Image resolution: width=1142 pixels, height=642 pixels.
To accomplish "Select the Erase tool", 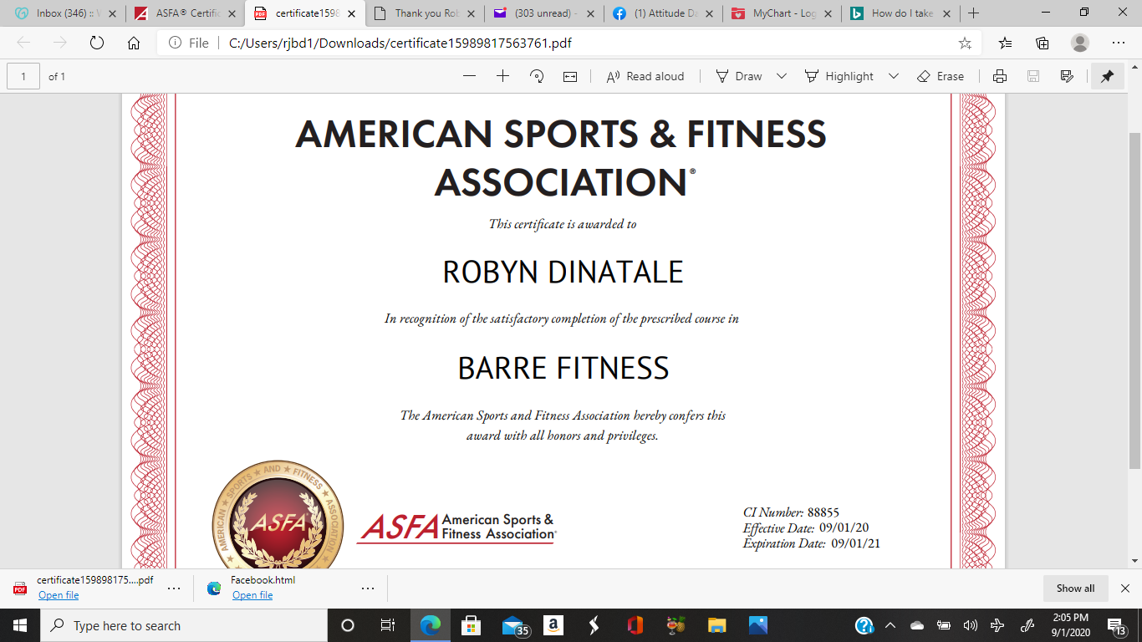I will [941, 76].
